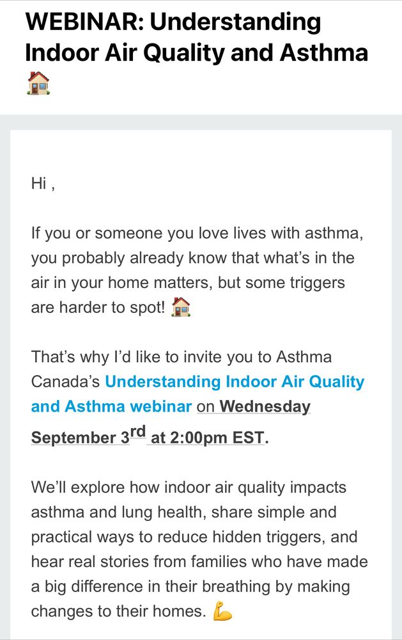Click the line 'asthma and lung health, share'

point(183,512)
